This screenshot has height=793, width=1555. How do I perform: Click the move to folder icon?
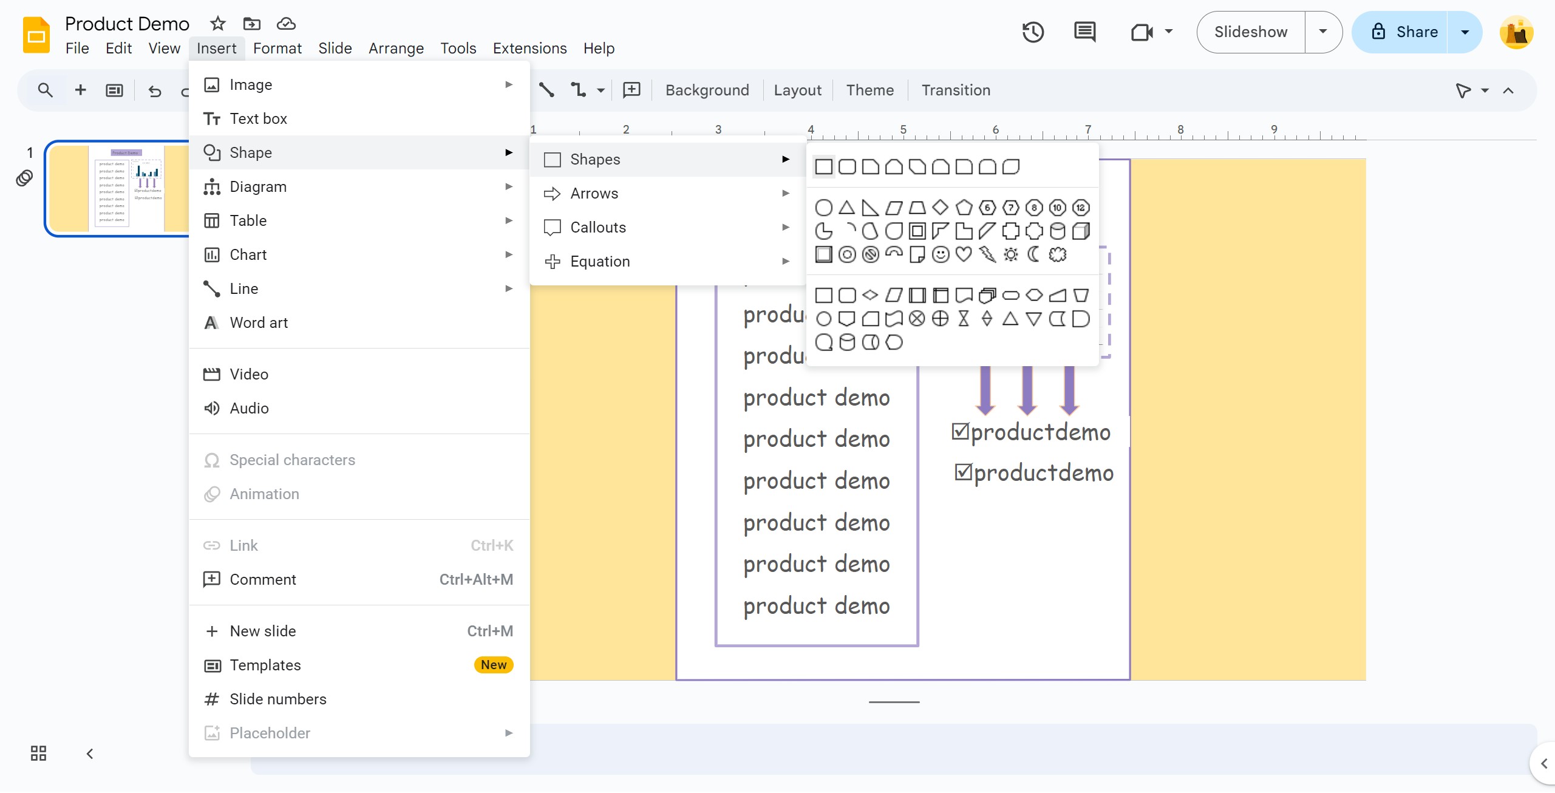click(251, 24)
